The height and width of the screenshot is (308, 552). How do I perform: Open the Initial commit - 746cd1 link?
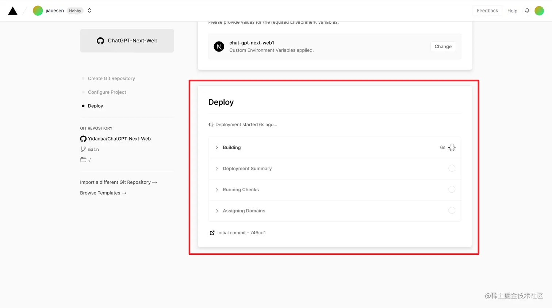(x=242, y=232)
